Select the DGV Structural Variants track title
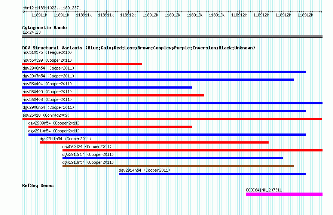 pyautogui.click(x=139, y=48)
